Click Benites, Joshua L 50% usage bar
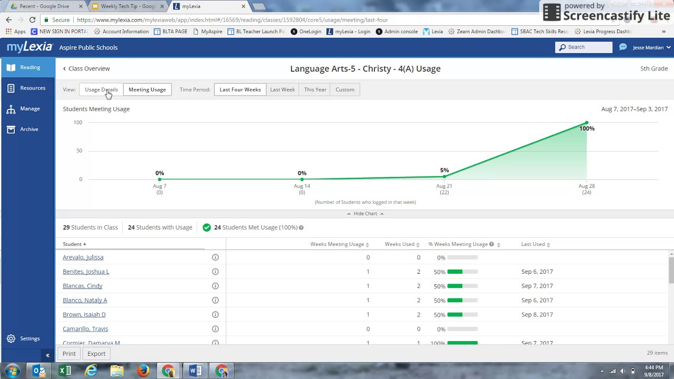The height and width of the screenshot is (379, 674). click(x=462, y=272)
